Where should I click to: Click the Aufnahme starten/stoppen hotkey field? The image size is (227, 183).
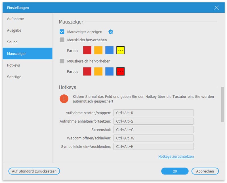[x=153, y=113]
